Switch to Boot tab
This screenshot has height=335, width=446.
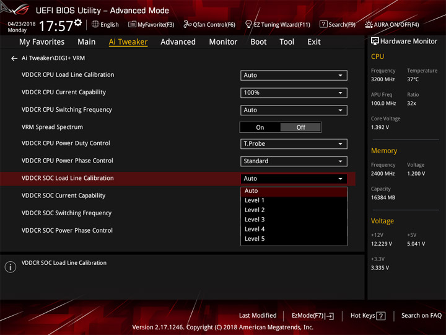click(x=258, y=42)
